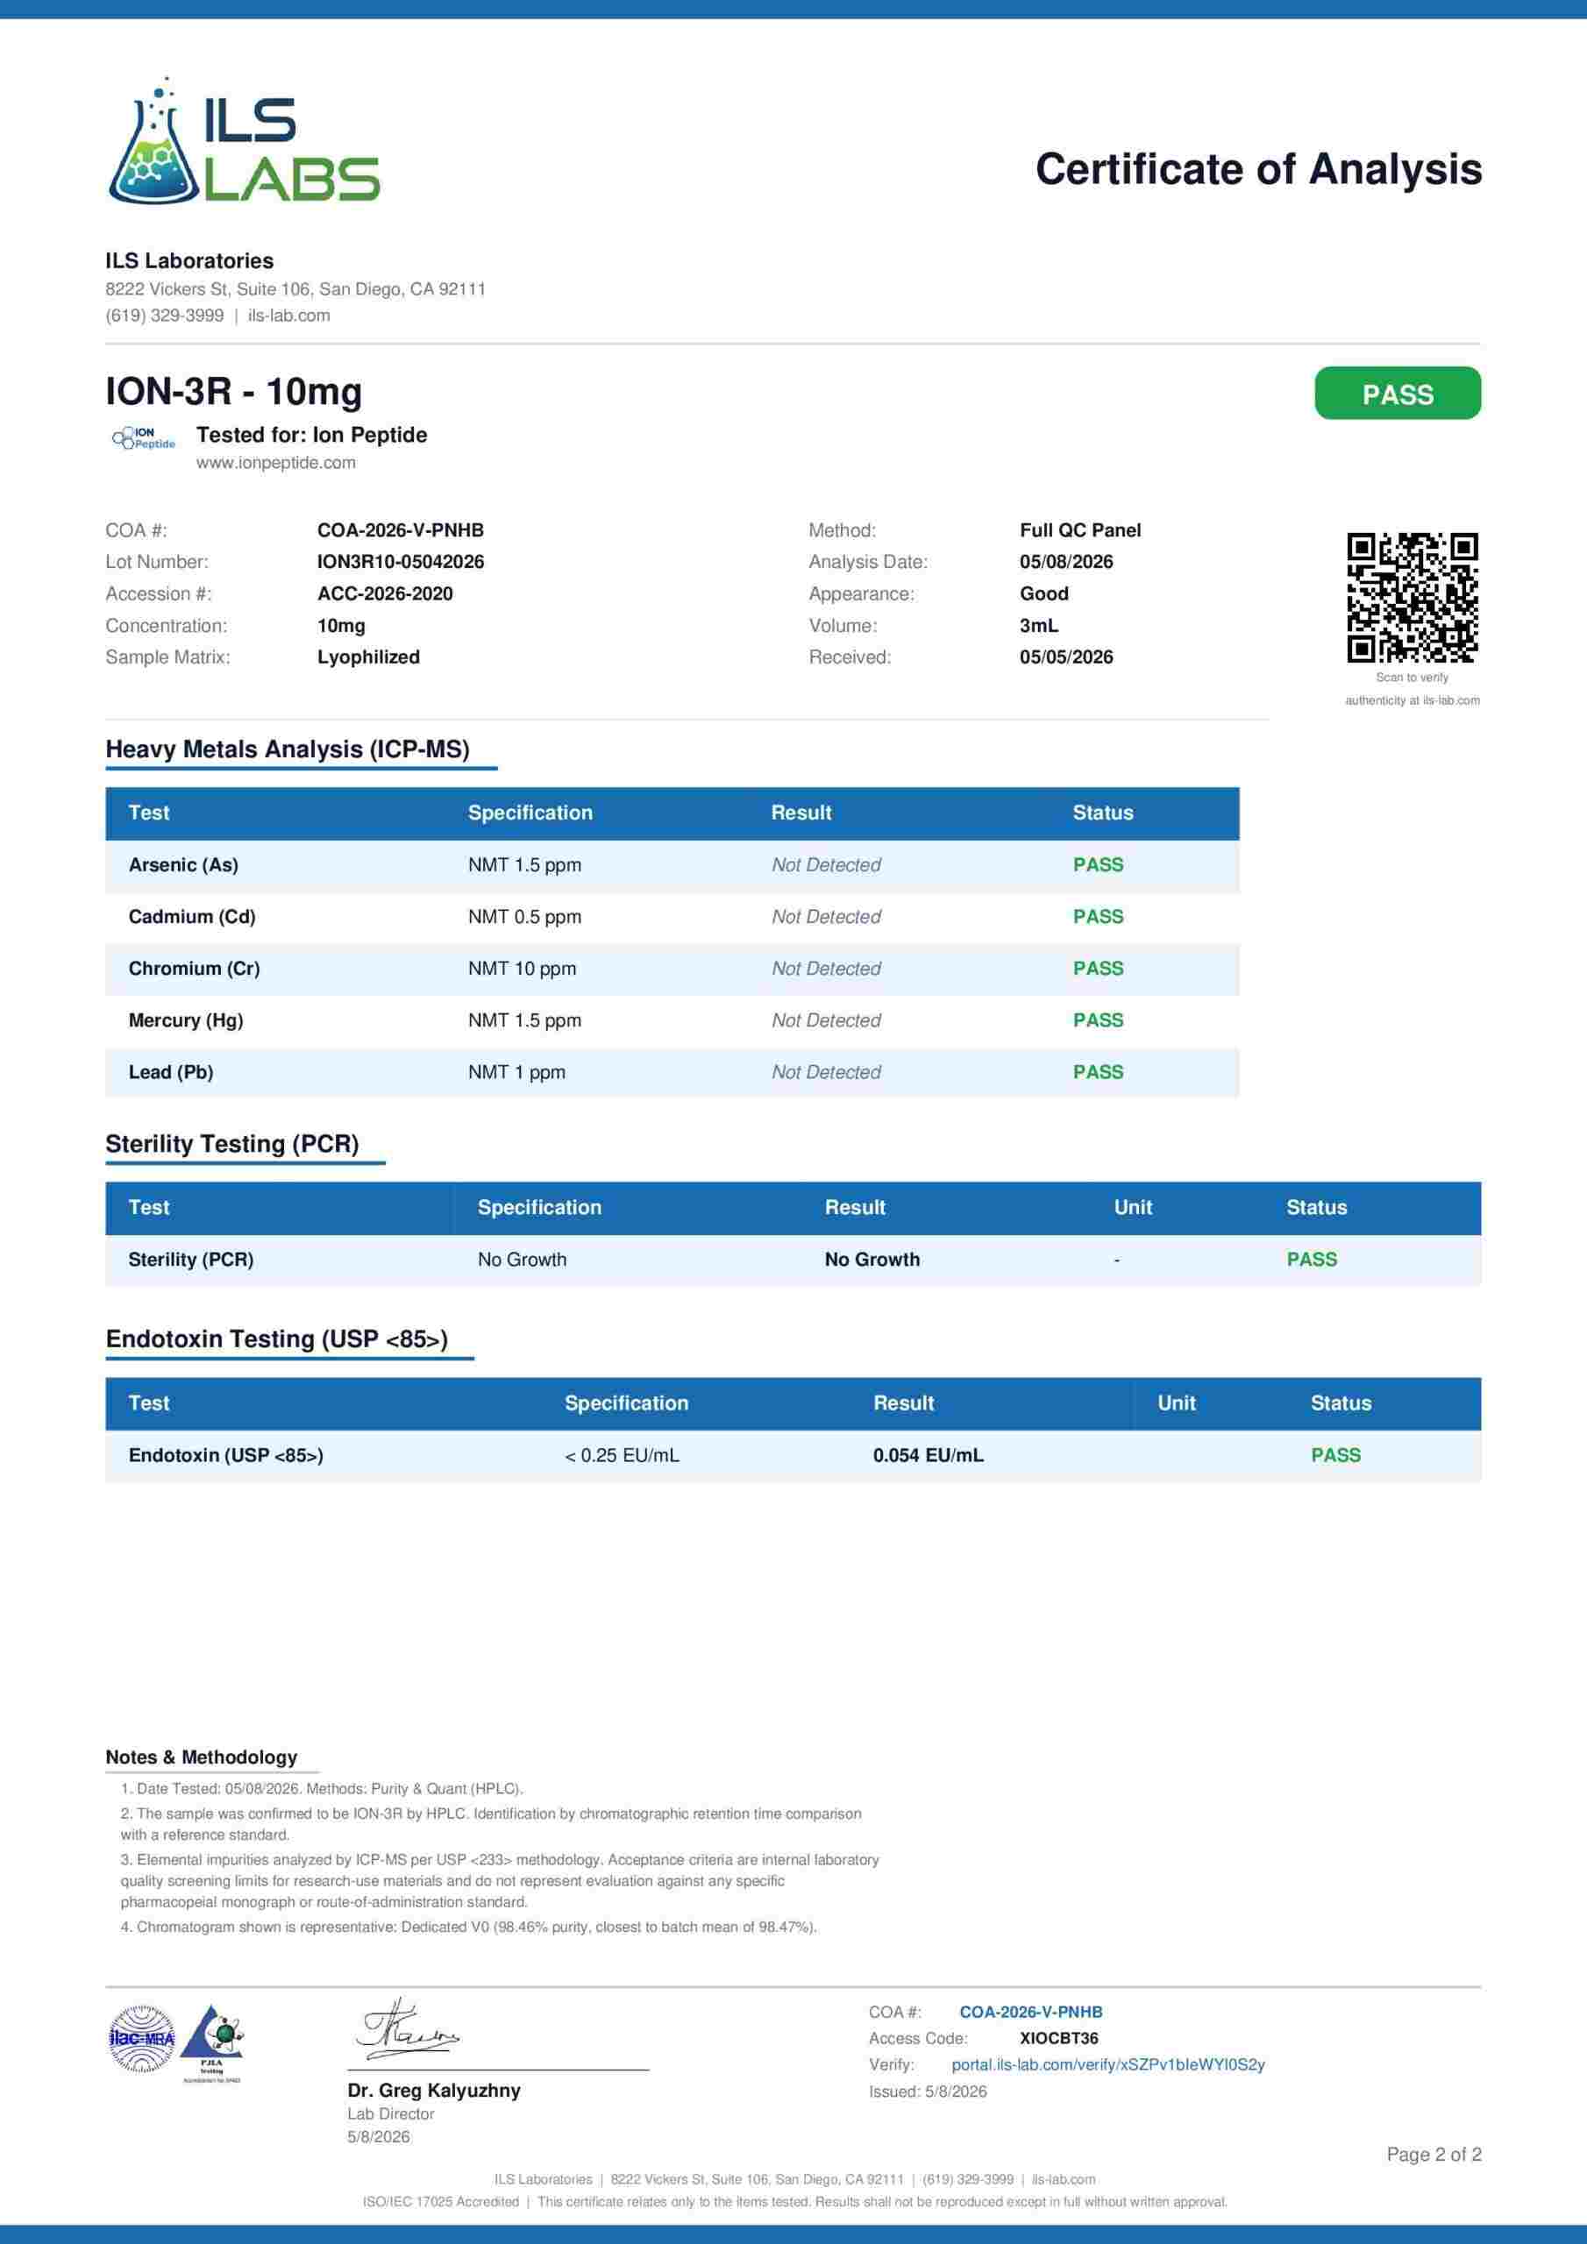This screenshot has width=1587, height=2244.
Task: Select the Arsenic (As) table row
Action: 673,866
